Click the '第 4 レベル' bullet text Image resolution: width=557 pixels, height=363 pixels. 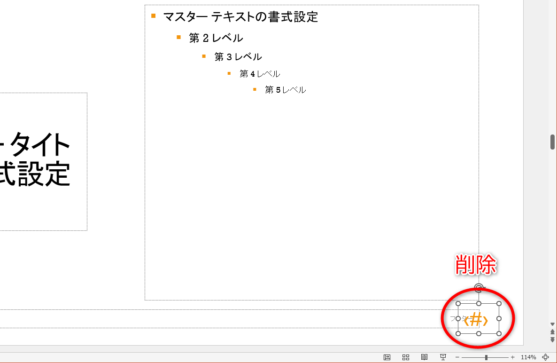260,74
